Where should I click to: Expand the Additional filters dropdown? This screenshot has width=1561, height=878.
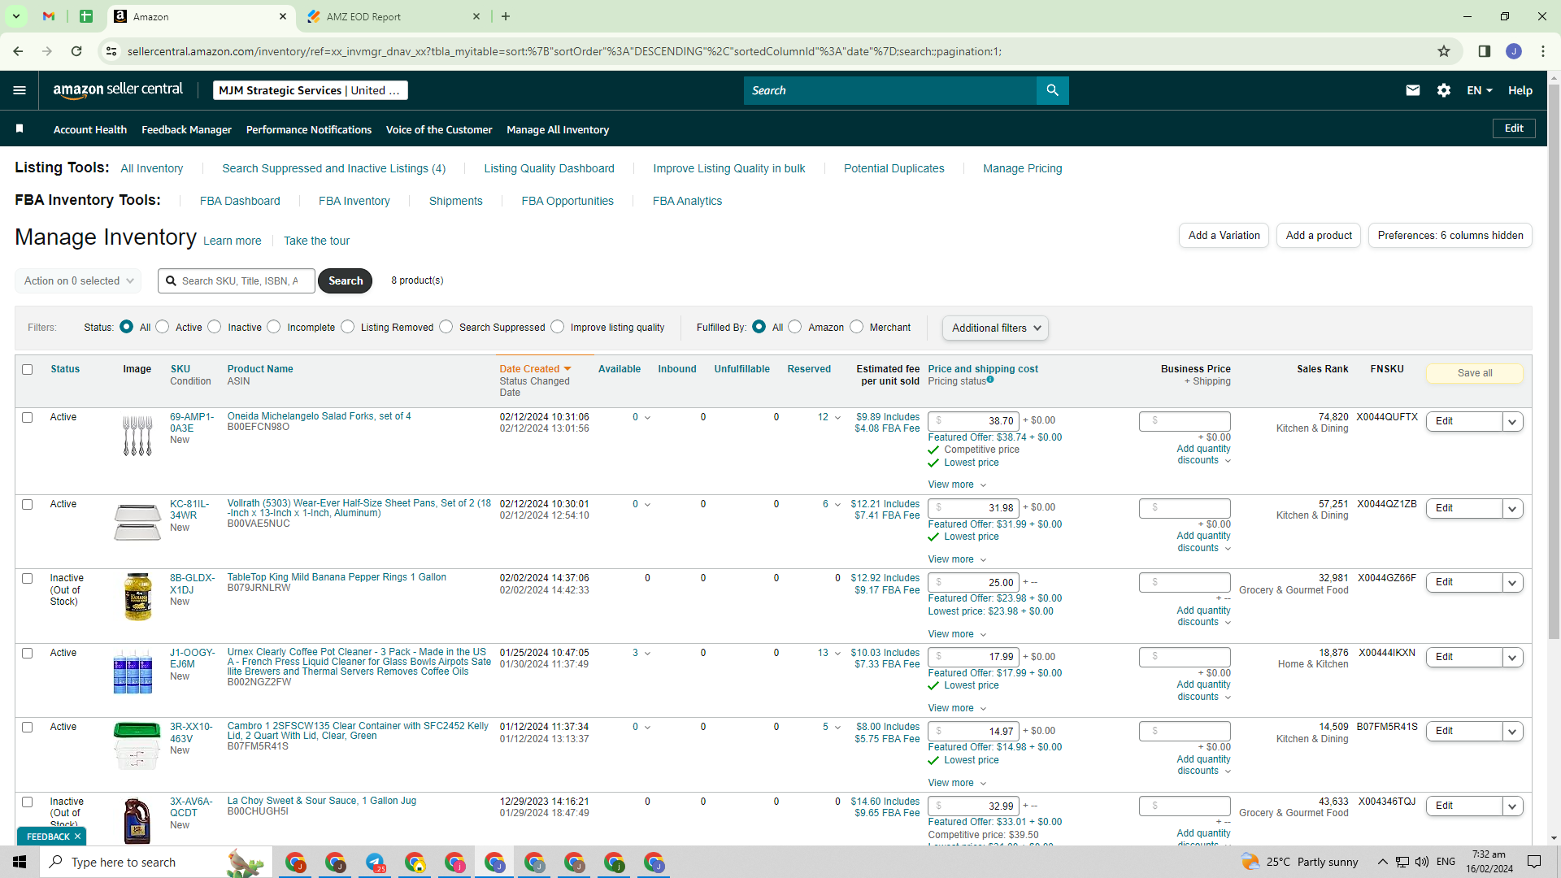click(x=995, y=328)
